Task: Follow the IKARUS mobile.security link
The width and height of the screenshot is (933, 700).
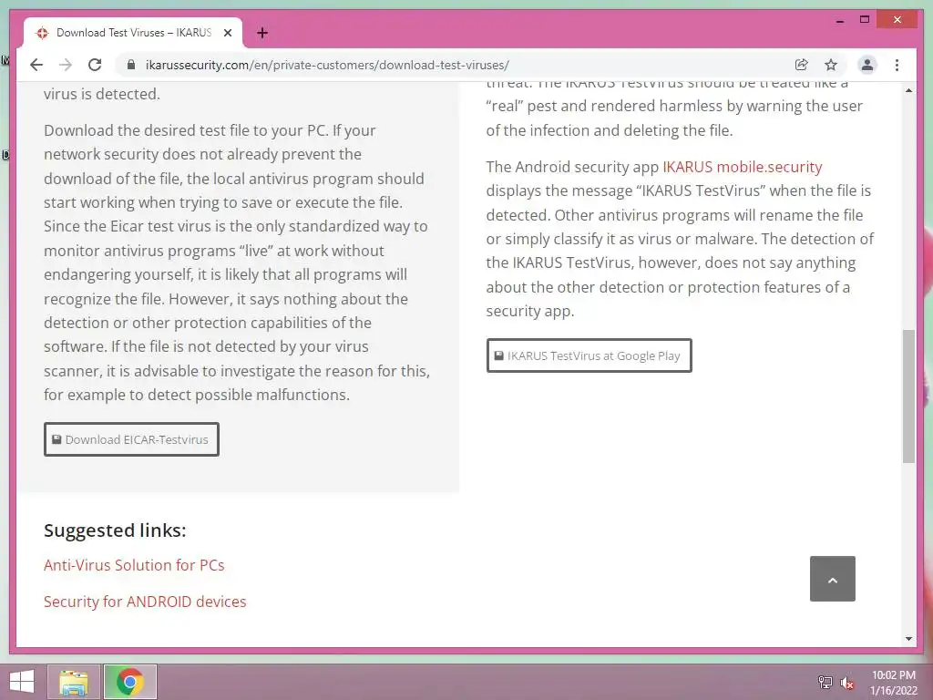Action: 742,167
